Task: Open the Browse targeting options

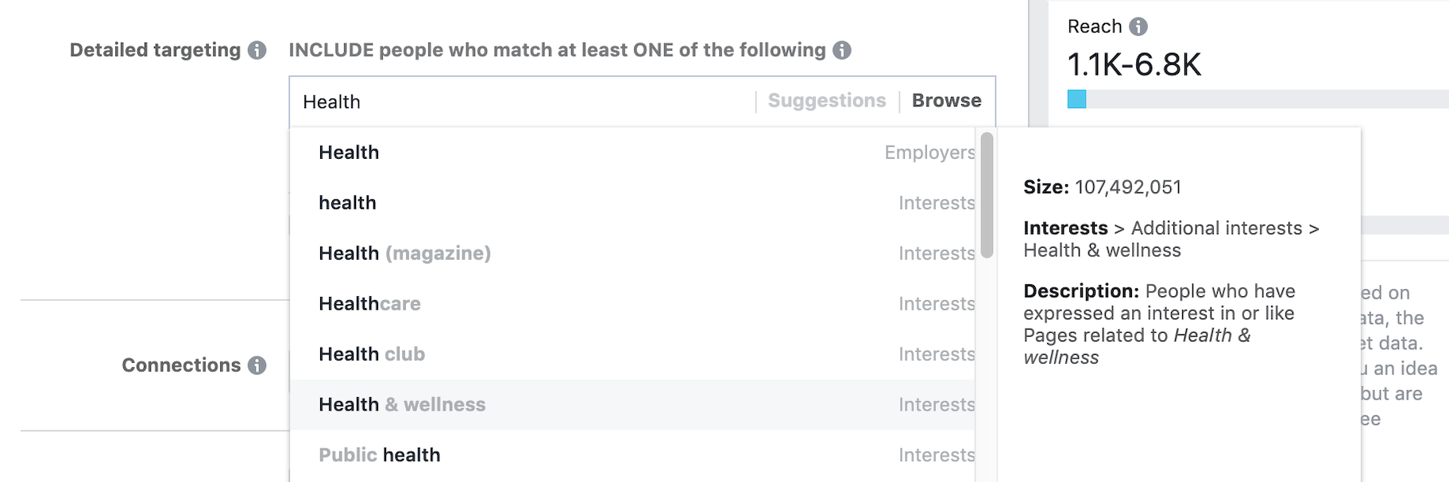Action: pos(946,101)
